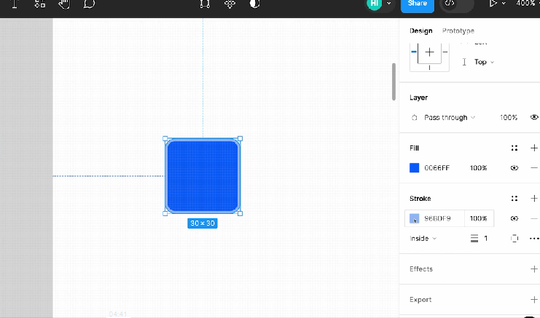This screenshot has height=318, width=540.
Task: Click the Share button
Action: pyautogui.click(x=418, y=5)
